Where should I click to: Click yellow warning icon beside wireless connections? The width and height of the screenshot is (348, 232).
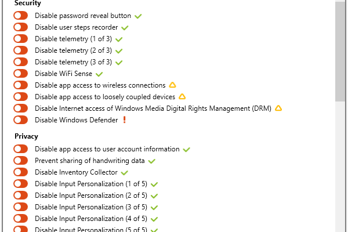coord(172,85)
